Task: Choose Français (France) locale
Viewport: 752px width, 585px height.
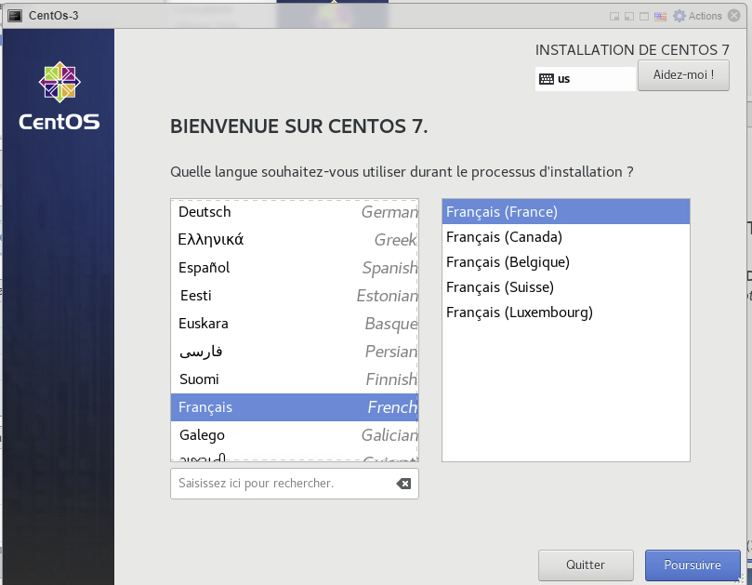Action: [566, 212]
